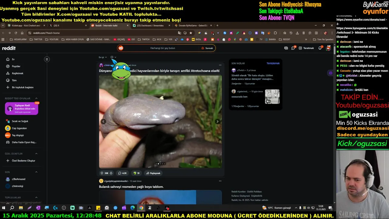This screenshot has width=389, height=219.
Task: Switch to the (20) X tab
Action: coord(68,26)
